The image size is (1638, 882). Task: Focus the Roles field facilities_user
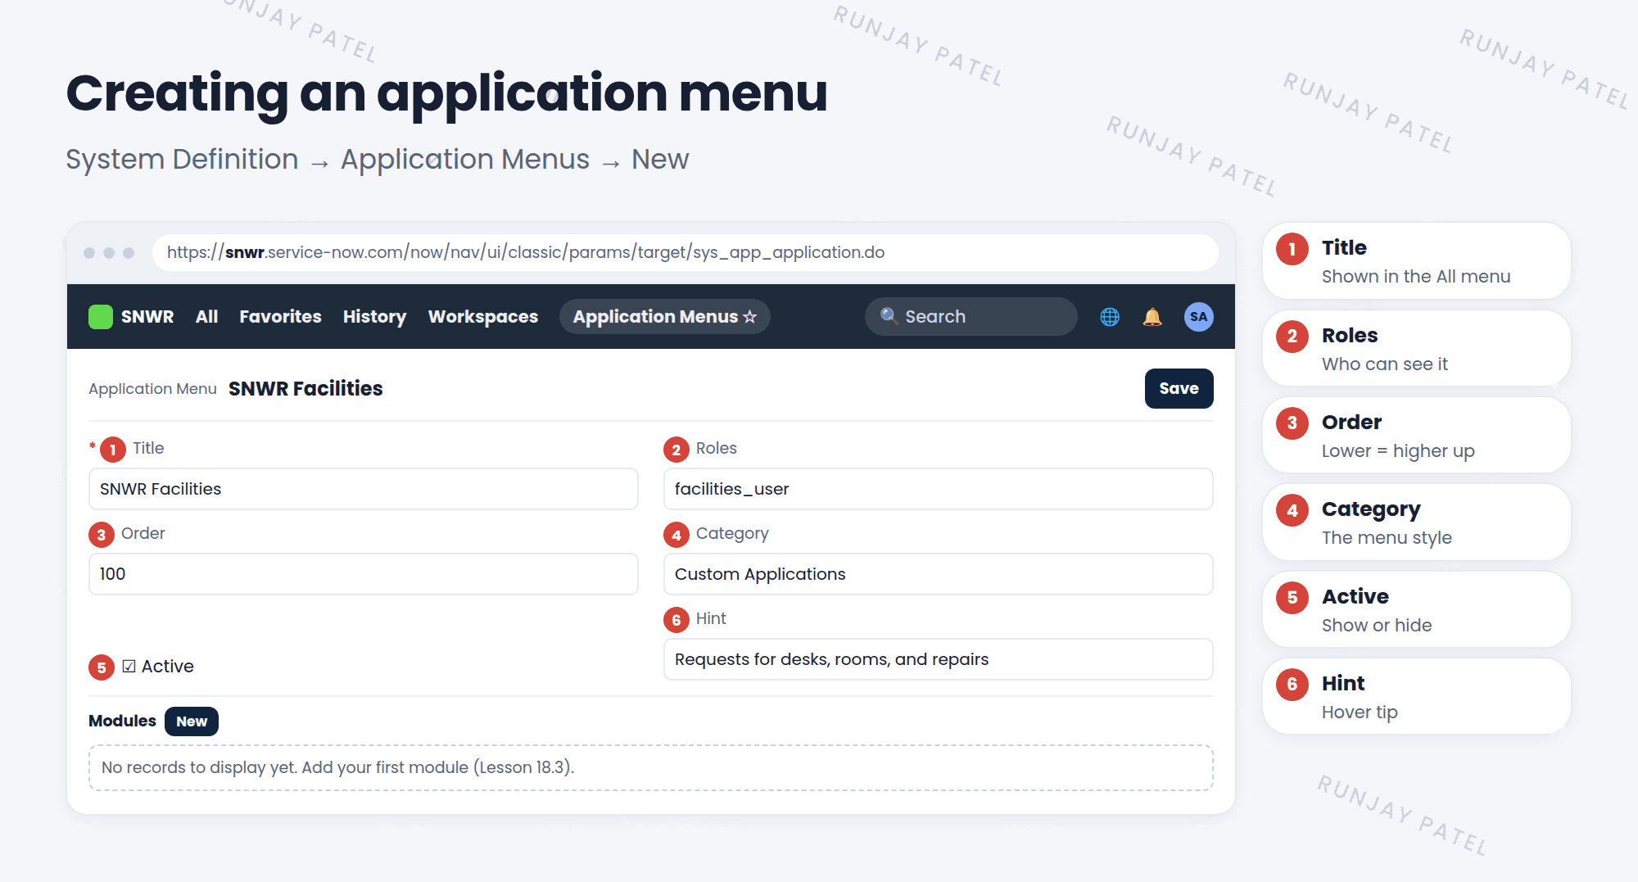938,489
